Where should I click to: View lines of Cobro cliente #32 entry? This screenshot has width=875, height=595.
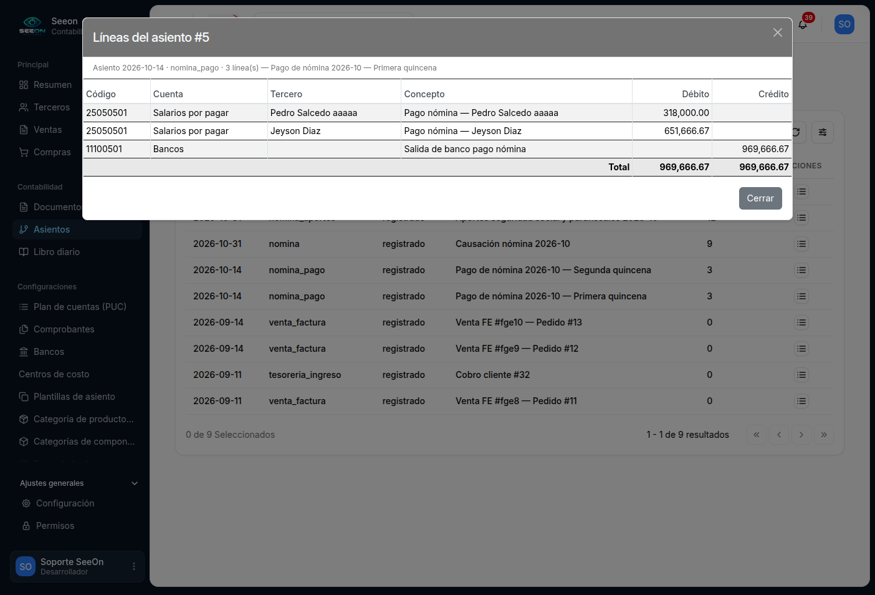pyautogui.click(x=801, y=375)
